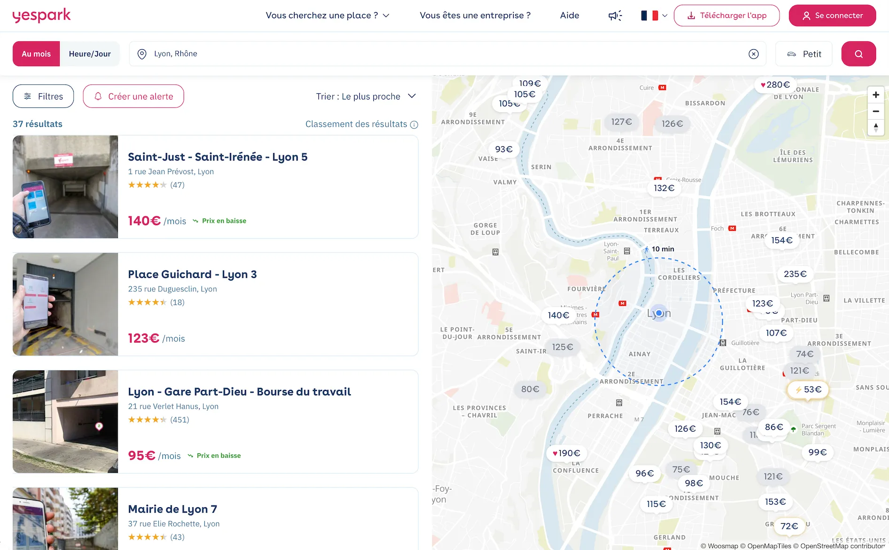Open the Petit vehicle size selector
Screen dimensions: 889x550
(804, 54)
